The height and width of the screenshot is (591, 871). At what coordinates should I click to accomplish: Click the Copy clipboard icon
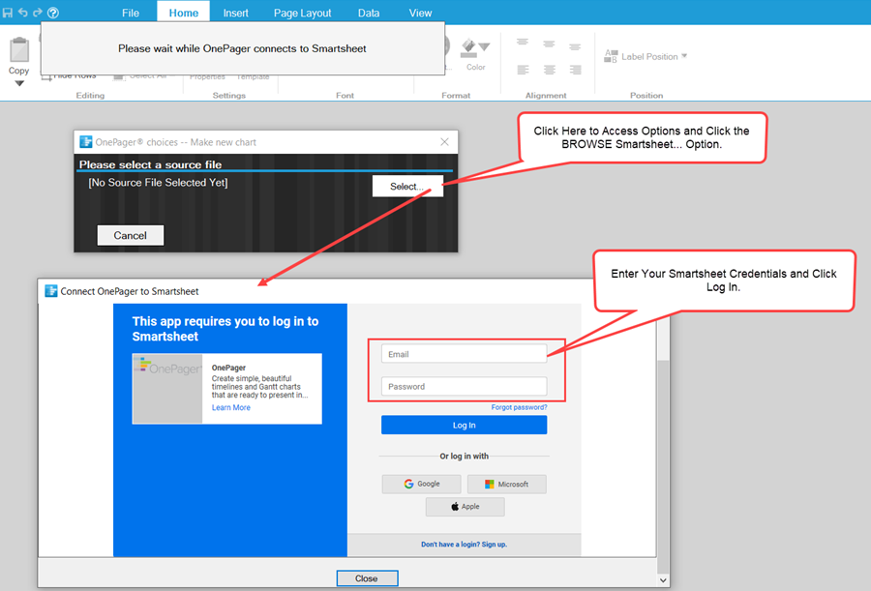pos(19,50)
